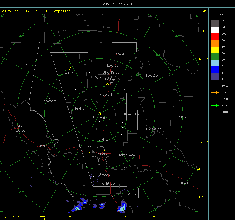Screen dimensions: 235x220
Task: Click the red 70-100 legend swatch
Action: (x=215, y=37)
